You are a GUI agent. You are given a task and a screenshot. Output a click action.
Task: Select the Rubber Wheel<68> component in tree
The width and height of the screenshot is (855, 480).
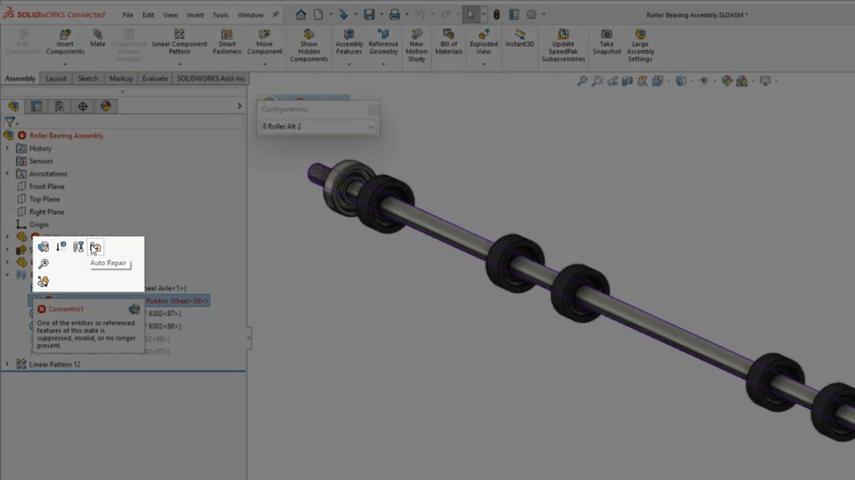coord(176,301)
